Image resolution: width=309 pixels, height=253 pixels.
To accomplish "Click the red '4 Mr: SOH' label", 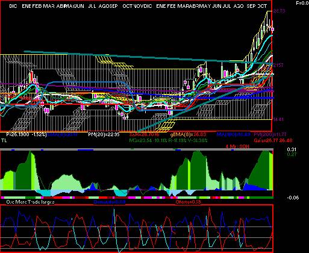I will (237, 146).
